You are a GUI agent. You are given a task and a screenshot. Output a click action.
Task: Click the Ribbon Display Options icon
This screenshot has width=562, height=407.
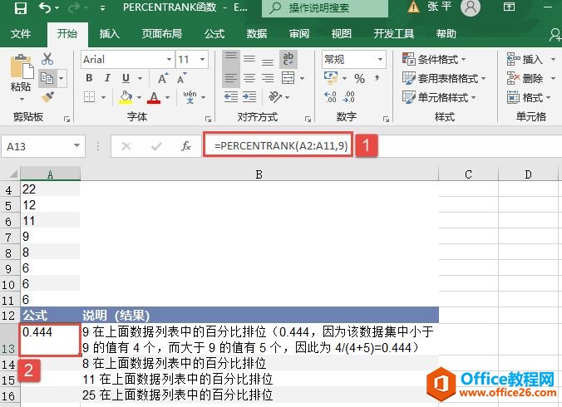[509, 7]
